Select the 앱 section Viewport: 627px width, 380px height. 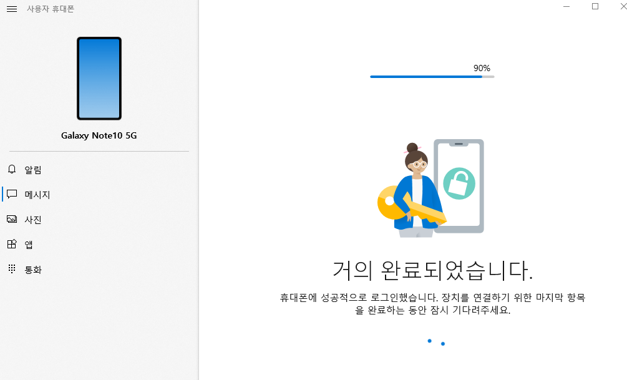point(99,245)
